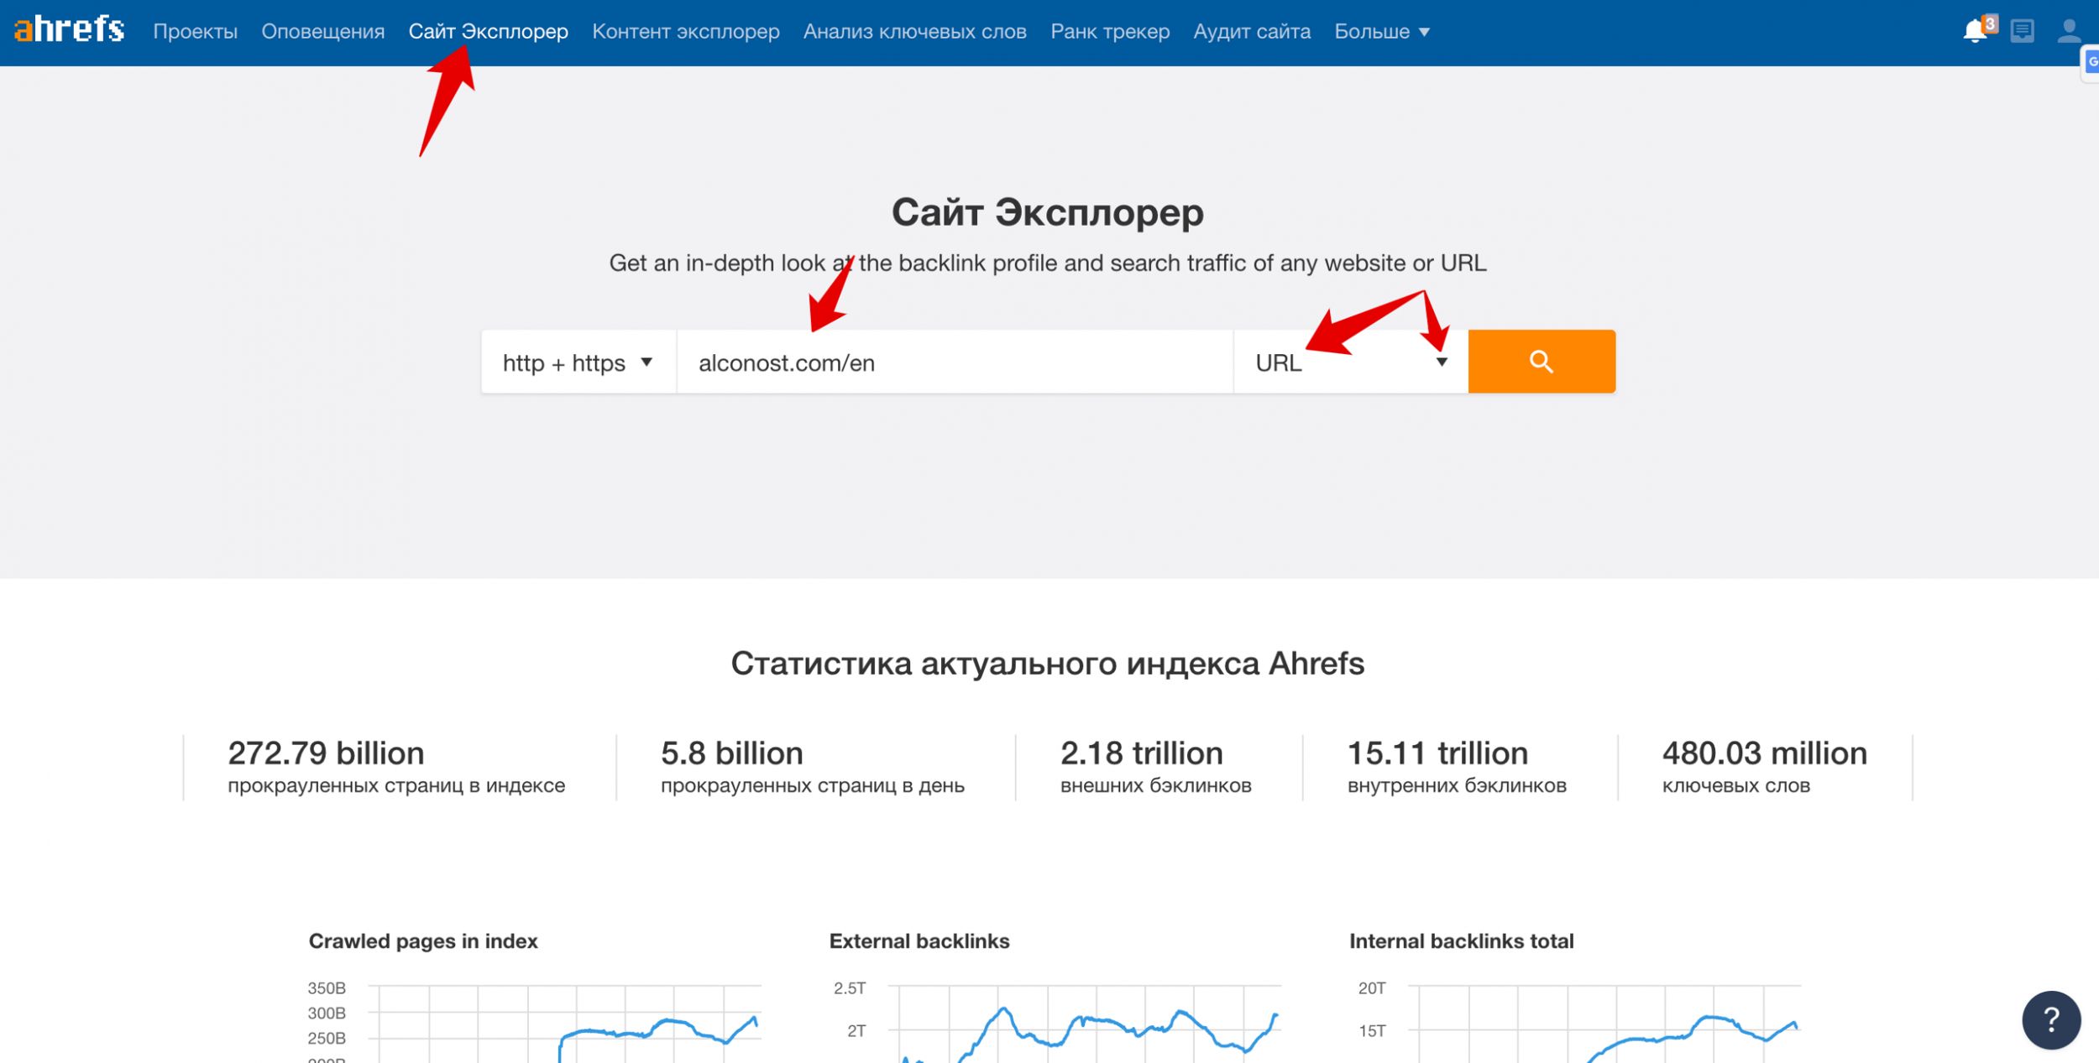
Task: Click the Internal backlinks line chart
Action: pos(1578,1021)
